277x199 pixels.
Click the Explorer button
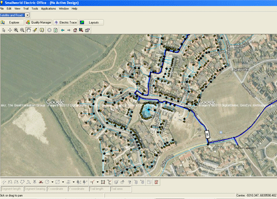click(12, 23)
